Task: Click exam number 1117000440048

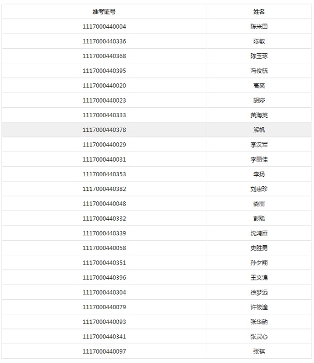Action: (x=104, y=203)
